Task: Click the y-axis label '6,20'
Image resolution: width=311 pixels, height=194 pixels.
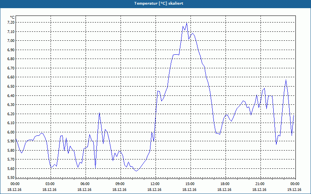Action: (x=11, y=114)
